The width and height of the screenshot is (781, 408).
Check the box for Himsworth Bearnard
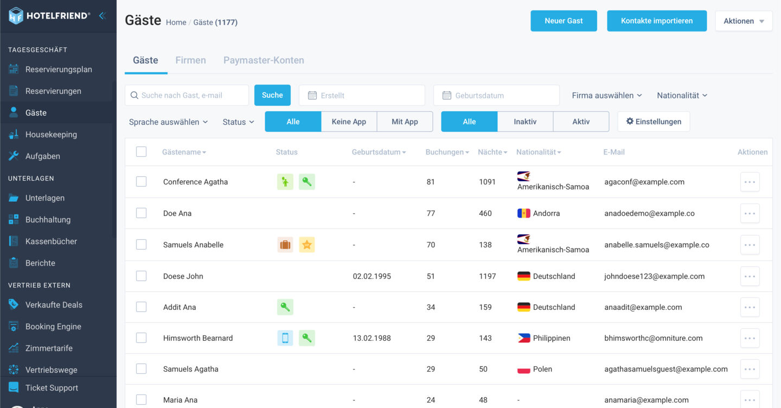click(x=141, y=338)
